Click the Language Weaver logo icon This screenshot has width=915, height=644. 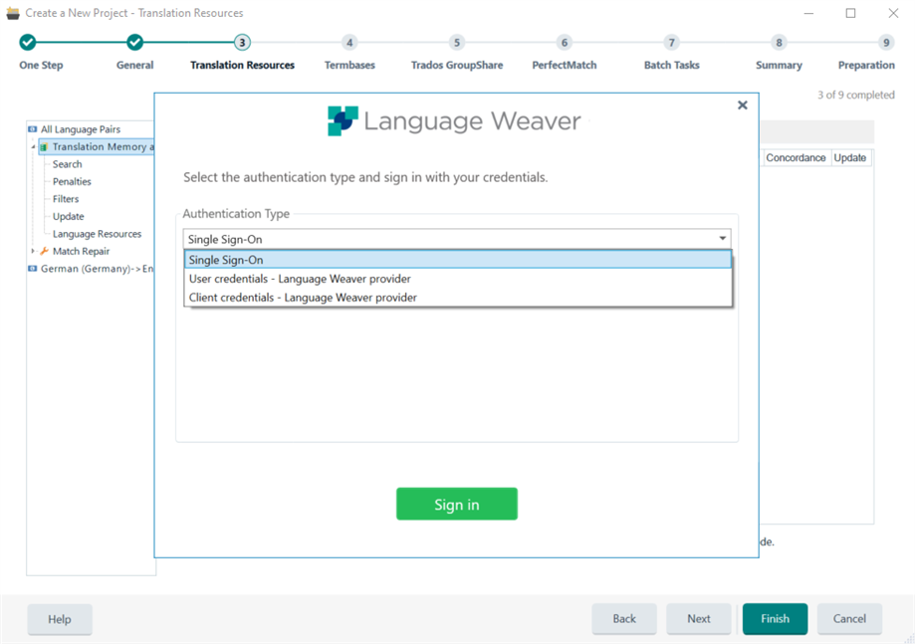(343, 120)
